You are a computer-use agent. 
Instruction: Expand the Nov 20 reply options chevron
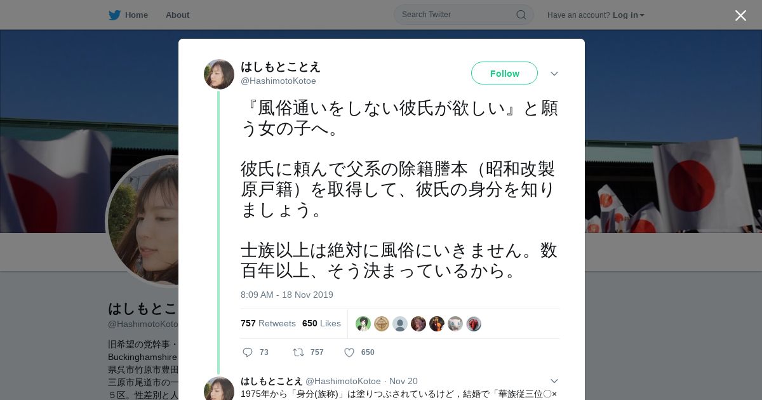click(x=554, y=381)
